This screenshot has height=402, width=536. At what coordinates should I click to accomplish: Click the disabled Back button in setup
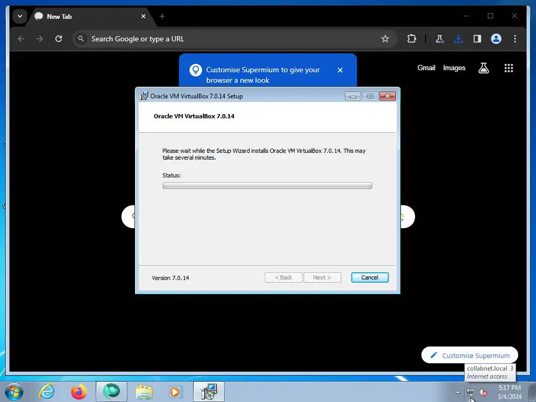pyautogui.click(x=283, y=277)
